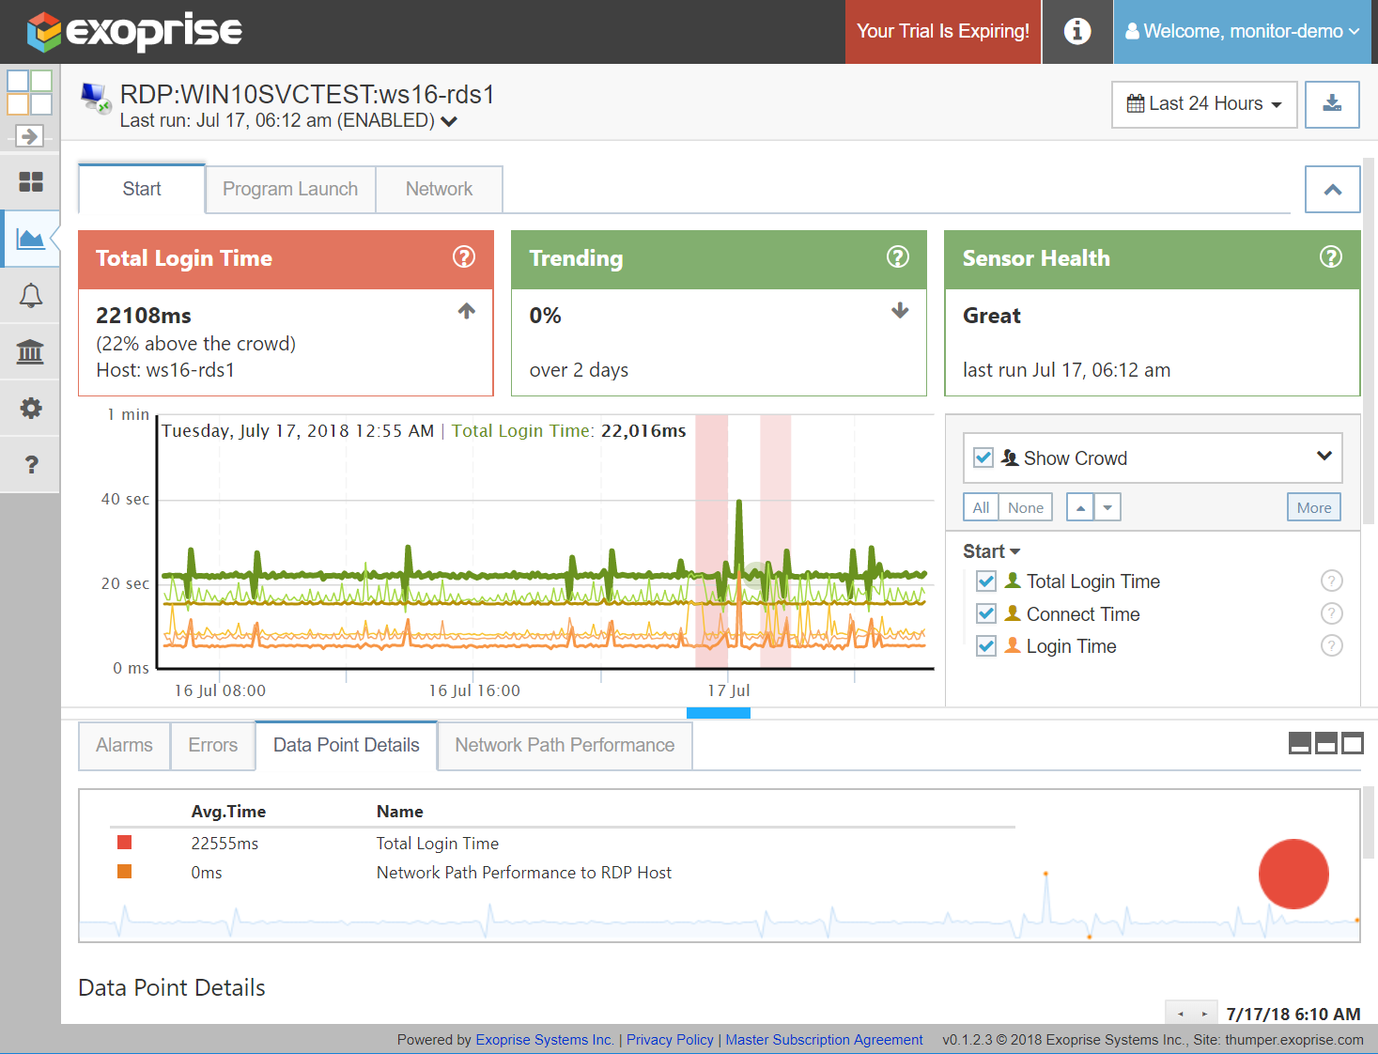Viewport: 1378px width, 1054px height.
Task: Collapse the summary cards panel
Action: coord(1332,190)
